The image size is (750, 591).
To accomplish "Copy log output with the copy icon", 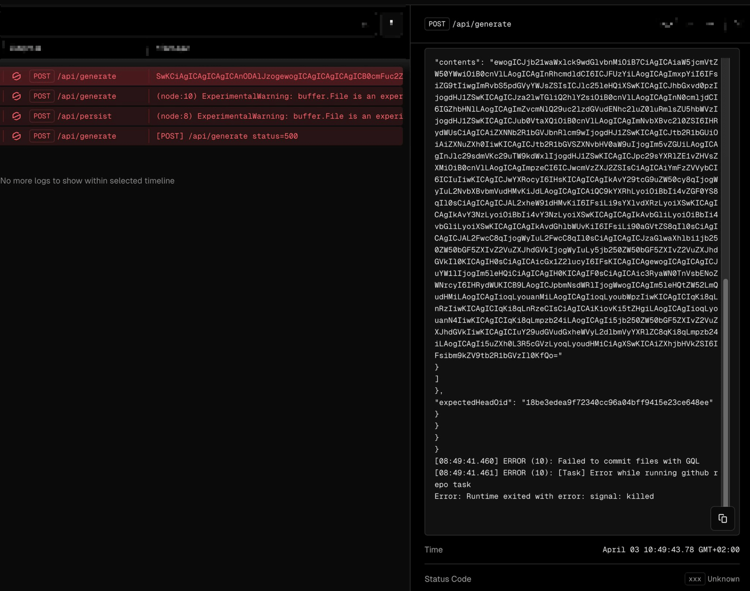I will (722, 519).
